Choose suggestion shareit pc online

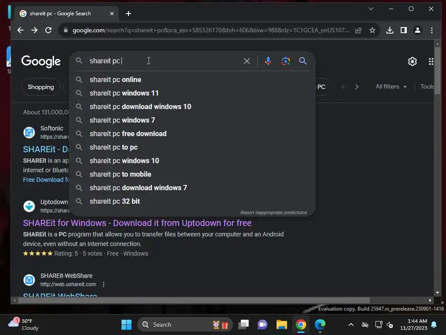[x=192, y=79]
